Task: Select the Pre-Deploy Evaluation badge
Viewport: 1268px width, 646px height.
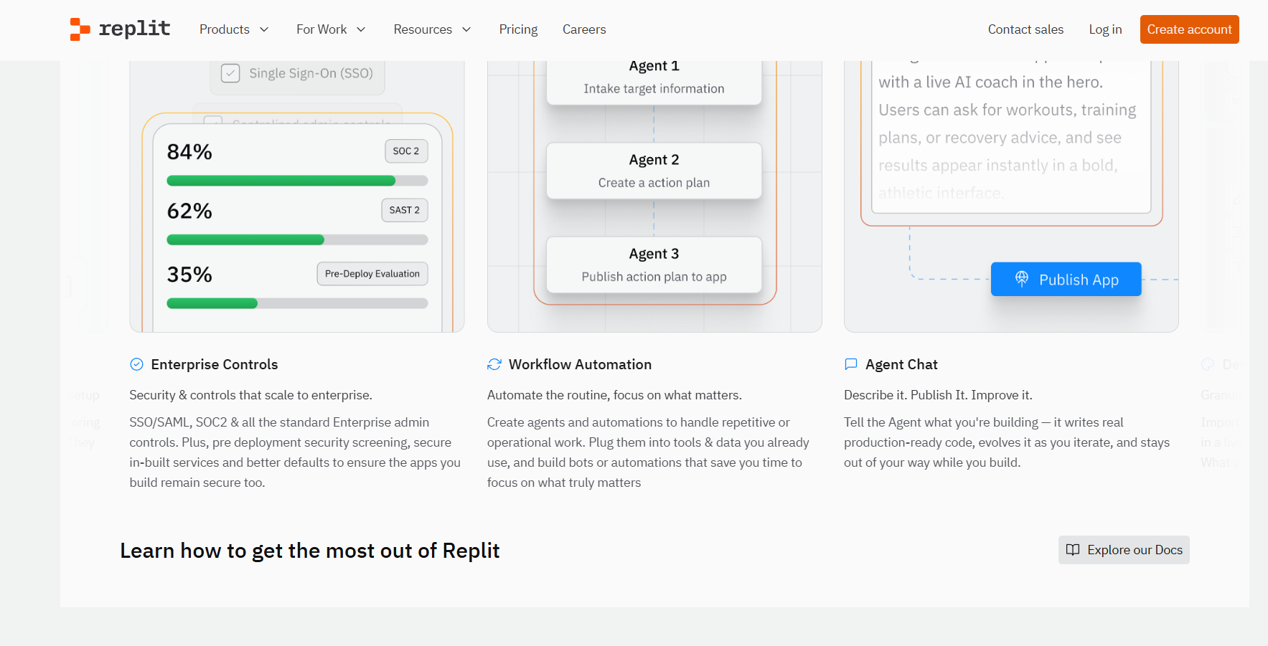Action: [x=372, y=274]
